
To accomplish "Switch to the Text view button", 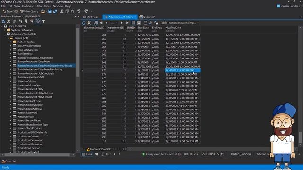I will pos(106,154).
